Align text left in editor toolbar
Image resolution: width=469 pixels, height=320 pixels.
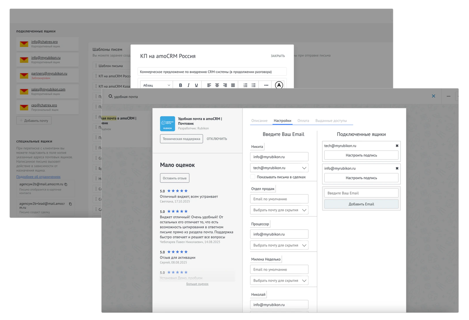(x=209, y=85)
